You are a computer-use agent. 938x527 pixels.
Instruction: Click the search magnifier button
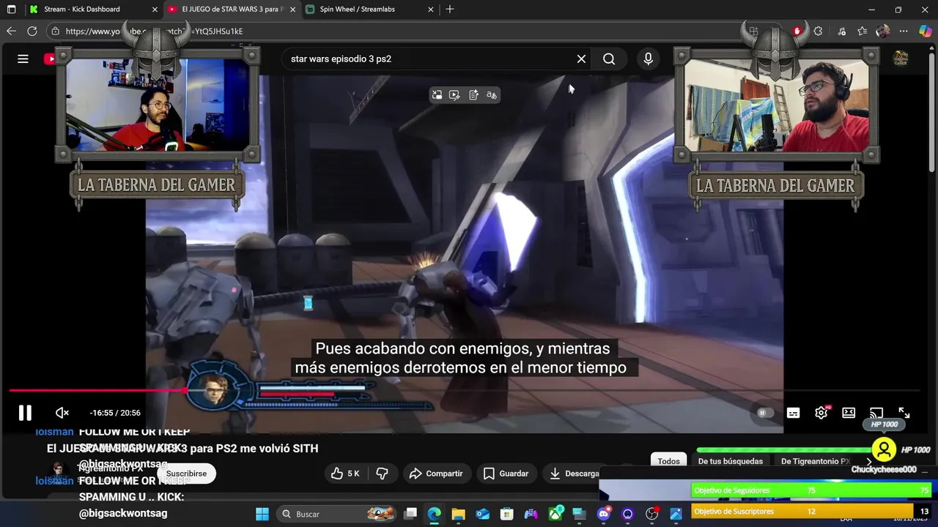pos(609,59)
